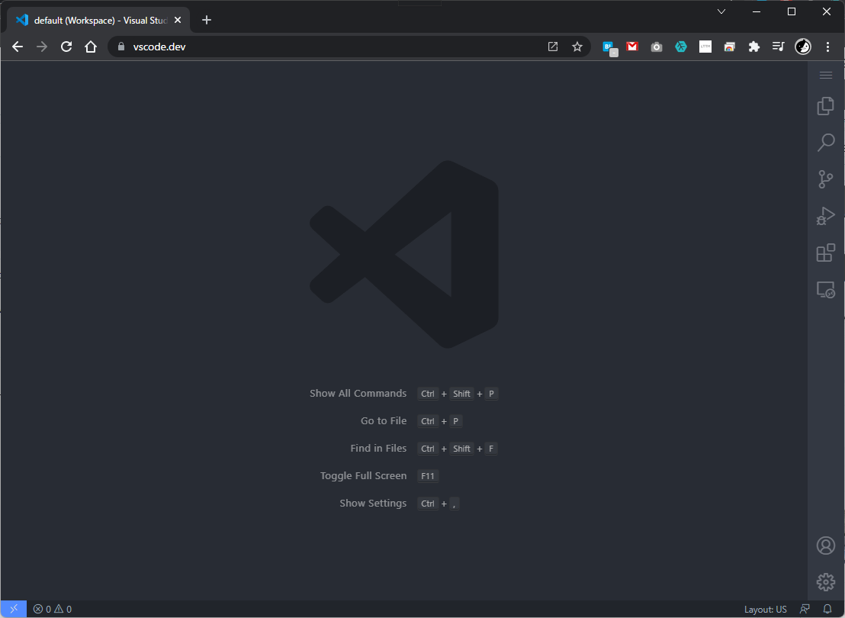Screen dimensions: 845x618
Task: Click the feedback icon in status bar
Action: (x=805, y=610)
